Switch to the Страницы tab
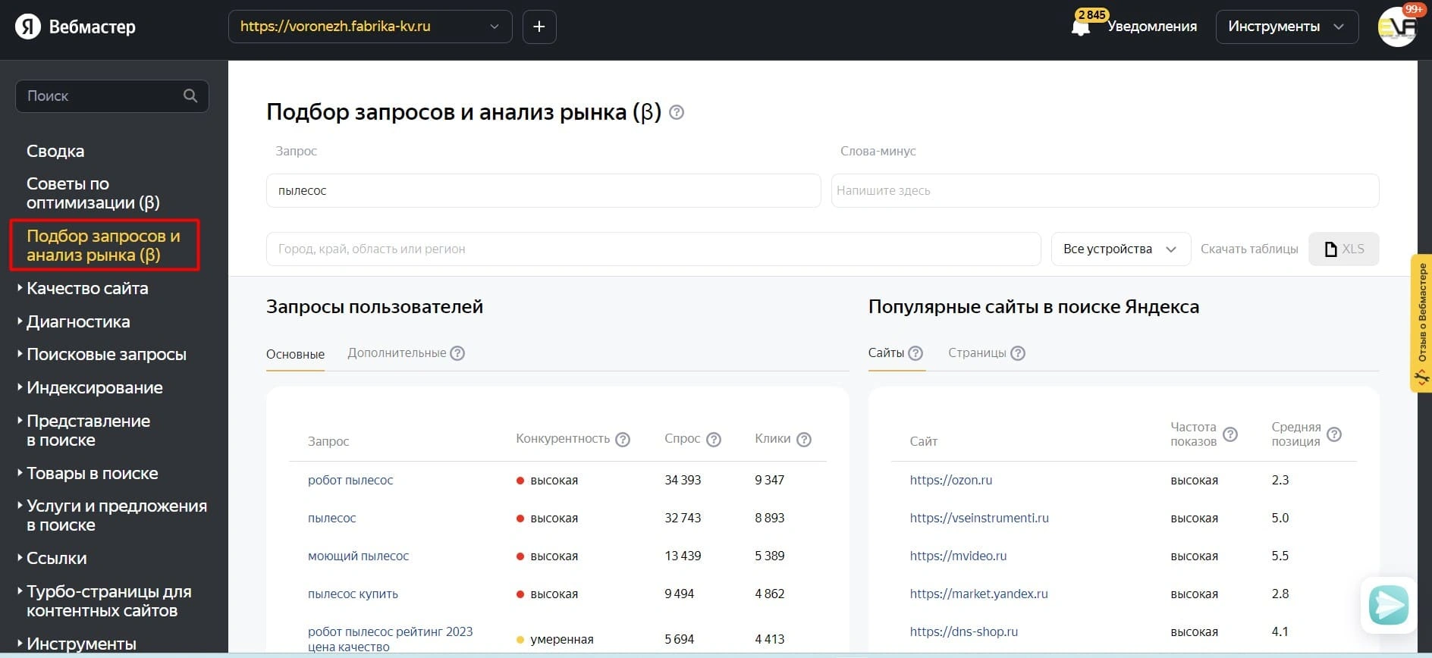Viewport: 1432px width, 658px height. pos(977,353)
